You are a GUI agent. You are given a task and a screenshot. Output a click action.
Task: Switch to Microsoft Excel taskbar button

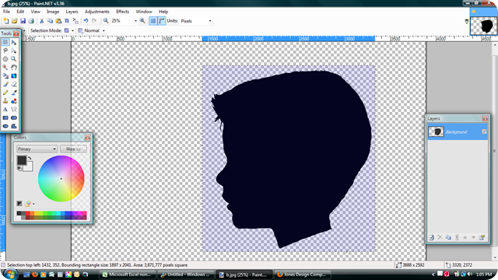point(128,275)
